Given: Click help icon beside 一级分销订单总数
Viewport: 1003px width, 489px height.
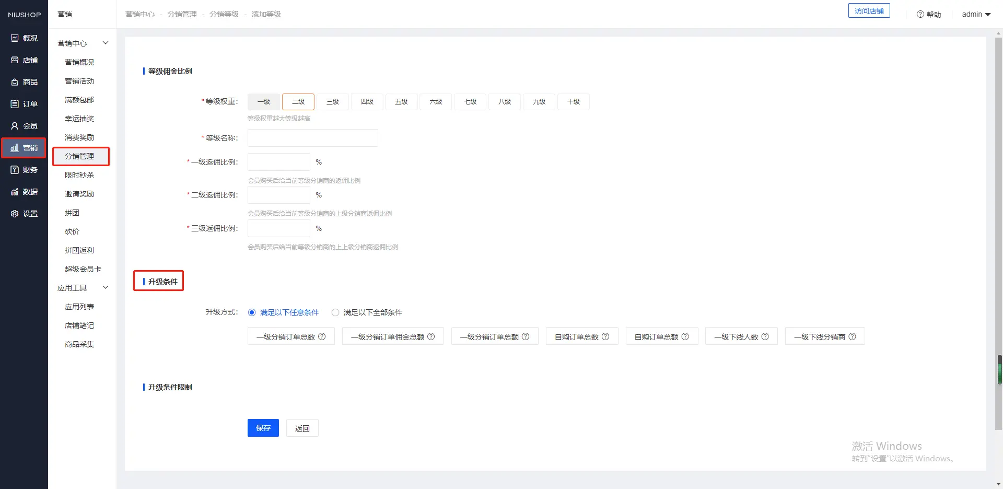Looking at the screenshot, I should coord(322,336).
